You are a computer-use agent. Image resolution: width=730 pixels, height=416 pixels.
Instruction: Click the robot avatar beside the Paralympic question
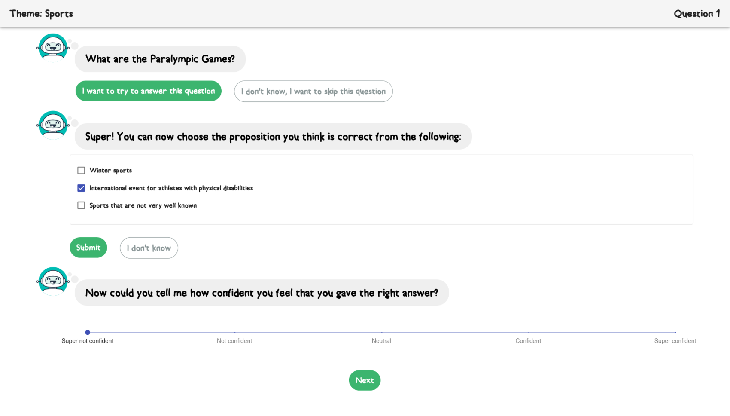pos(53,47)
